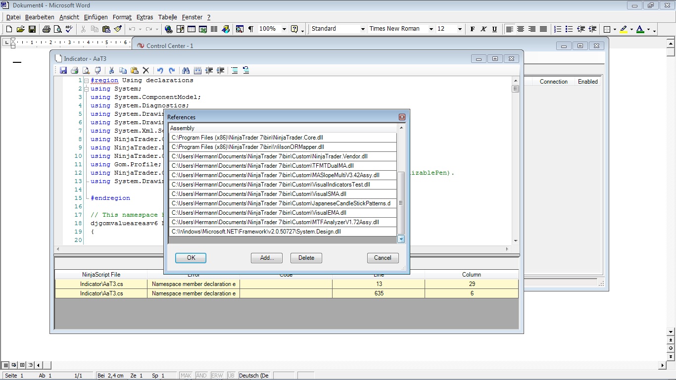The image size is (676, 380).
Task: Click the Connection column header in Control Center
Action: 553,82
